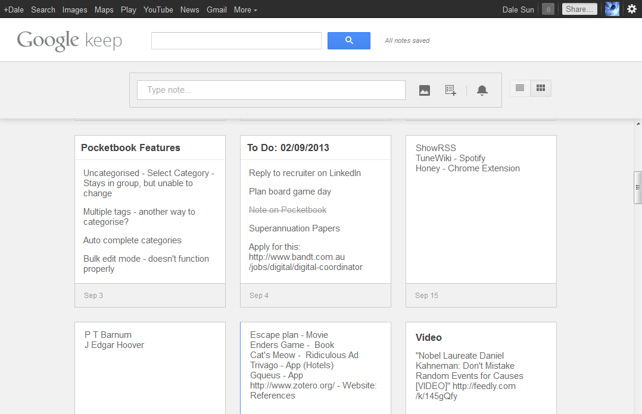
Task: Click the scrollbar up arrow
Action: 638,123
